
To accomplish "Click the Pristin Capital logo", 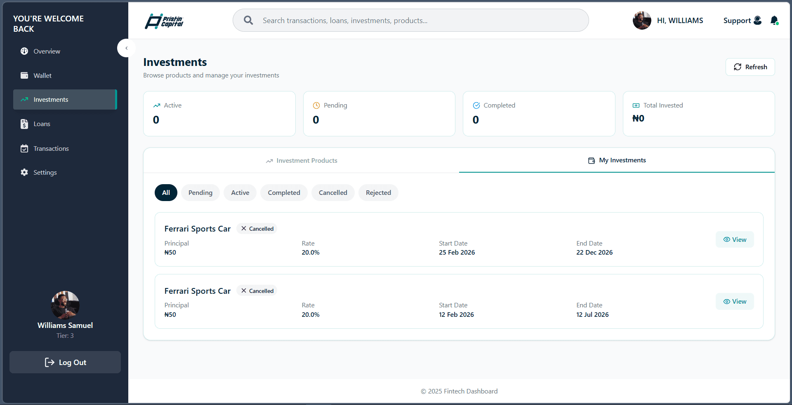I will pyautogui.click(x=164, y=21).
